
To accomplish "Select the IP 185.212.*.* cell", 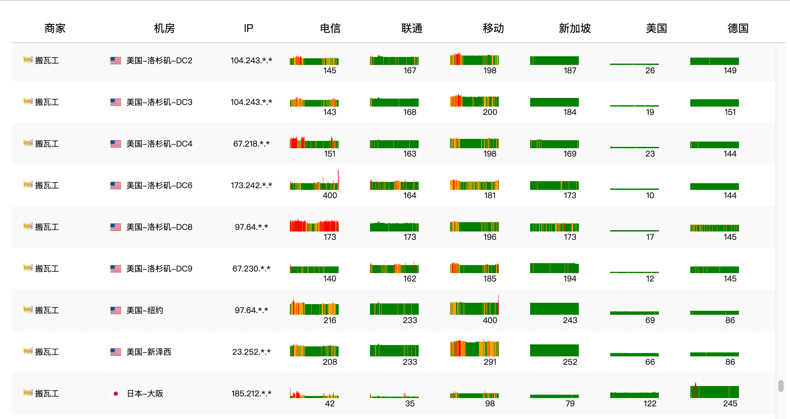I will [x=252, y=394].
